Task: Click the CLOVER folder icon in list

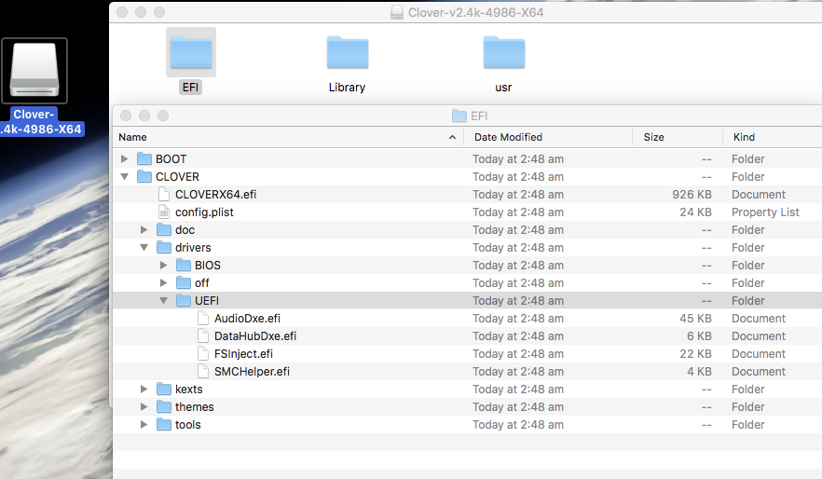Action: (x=144, y=177)
